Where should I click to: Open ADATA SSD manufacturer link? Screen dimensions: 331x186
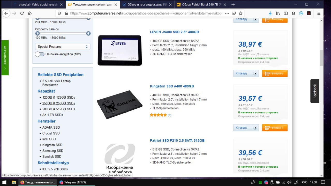point(51,128)
